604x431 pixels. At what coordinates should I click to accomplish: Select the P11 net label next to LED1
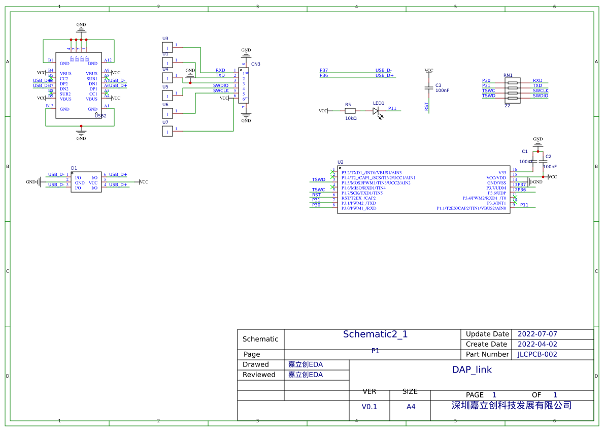click(392, 108)
